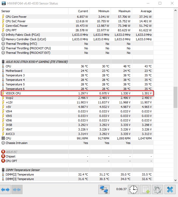The image size is (178, 197).
Task: Click the Chipset red error icon
Action: coord(3,156)
